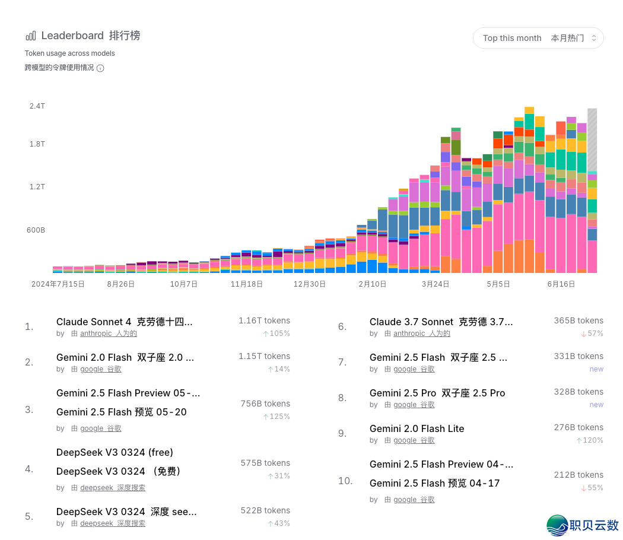Click the up/down chevron in the period selector
The image size is (623, 540).
(x=593, y=38)
